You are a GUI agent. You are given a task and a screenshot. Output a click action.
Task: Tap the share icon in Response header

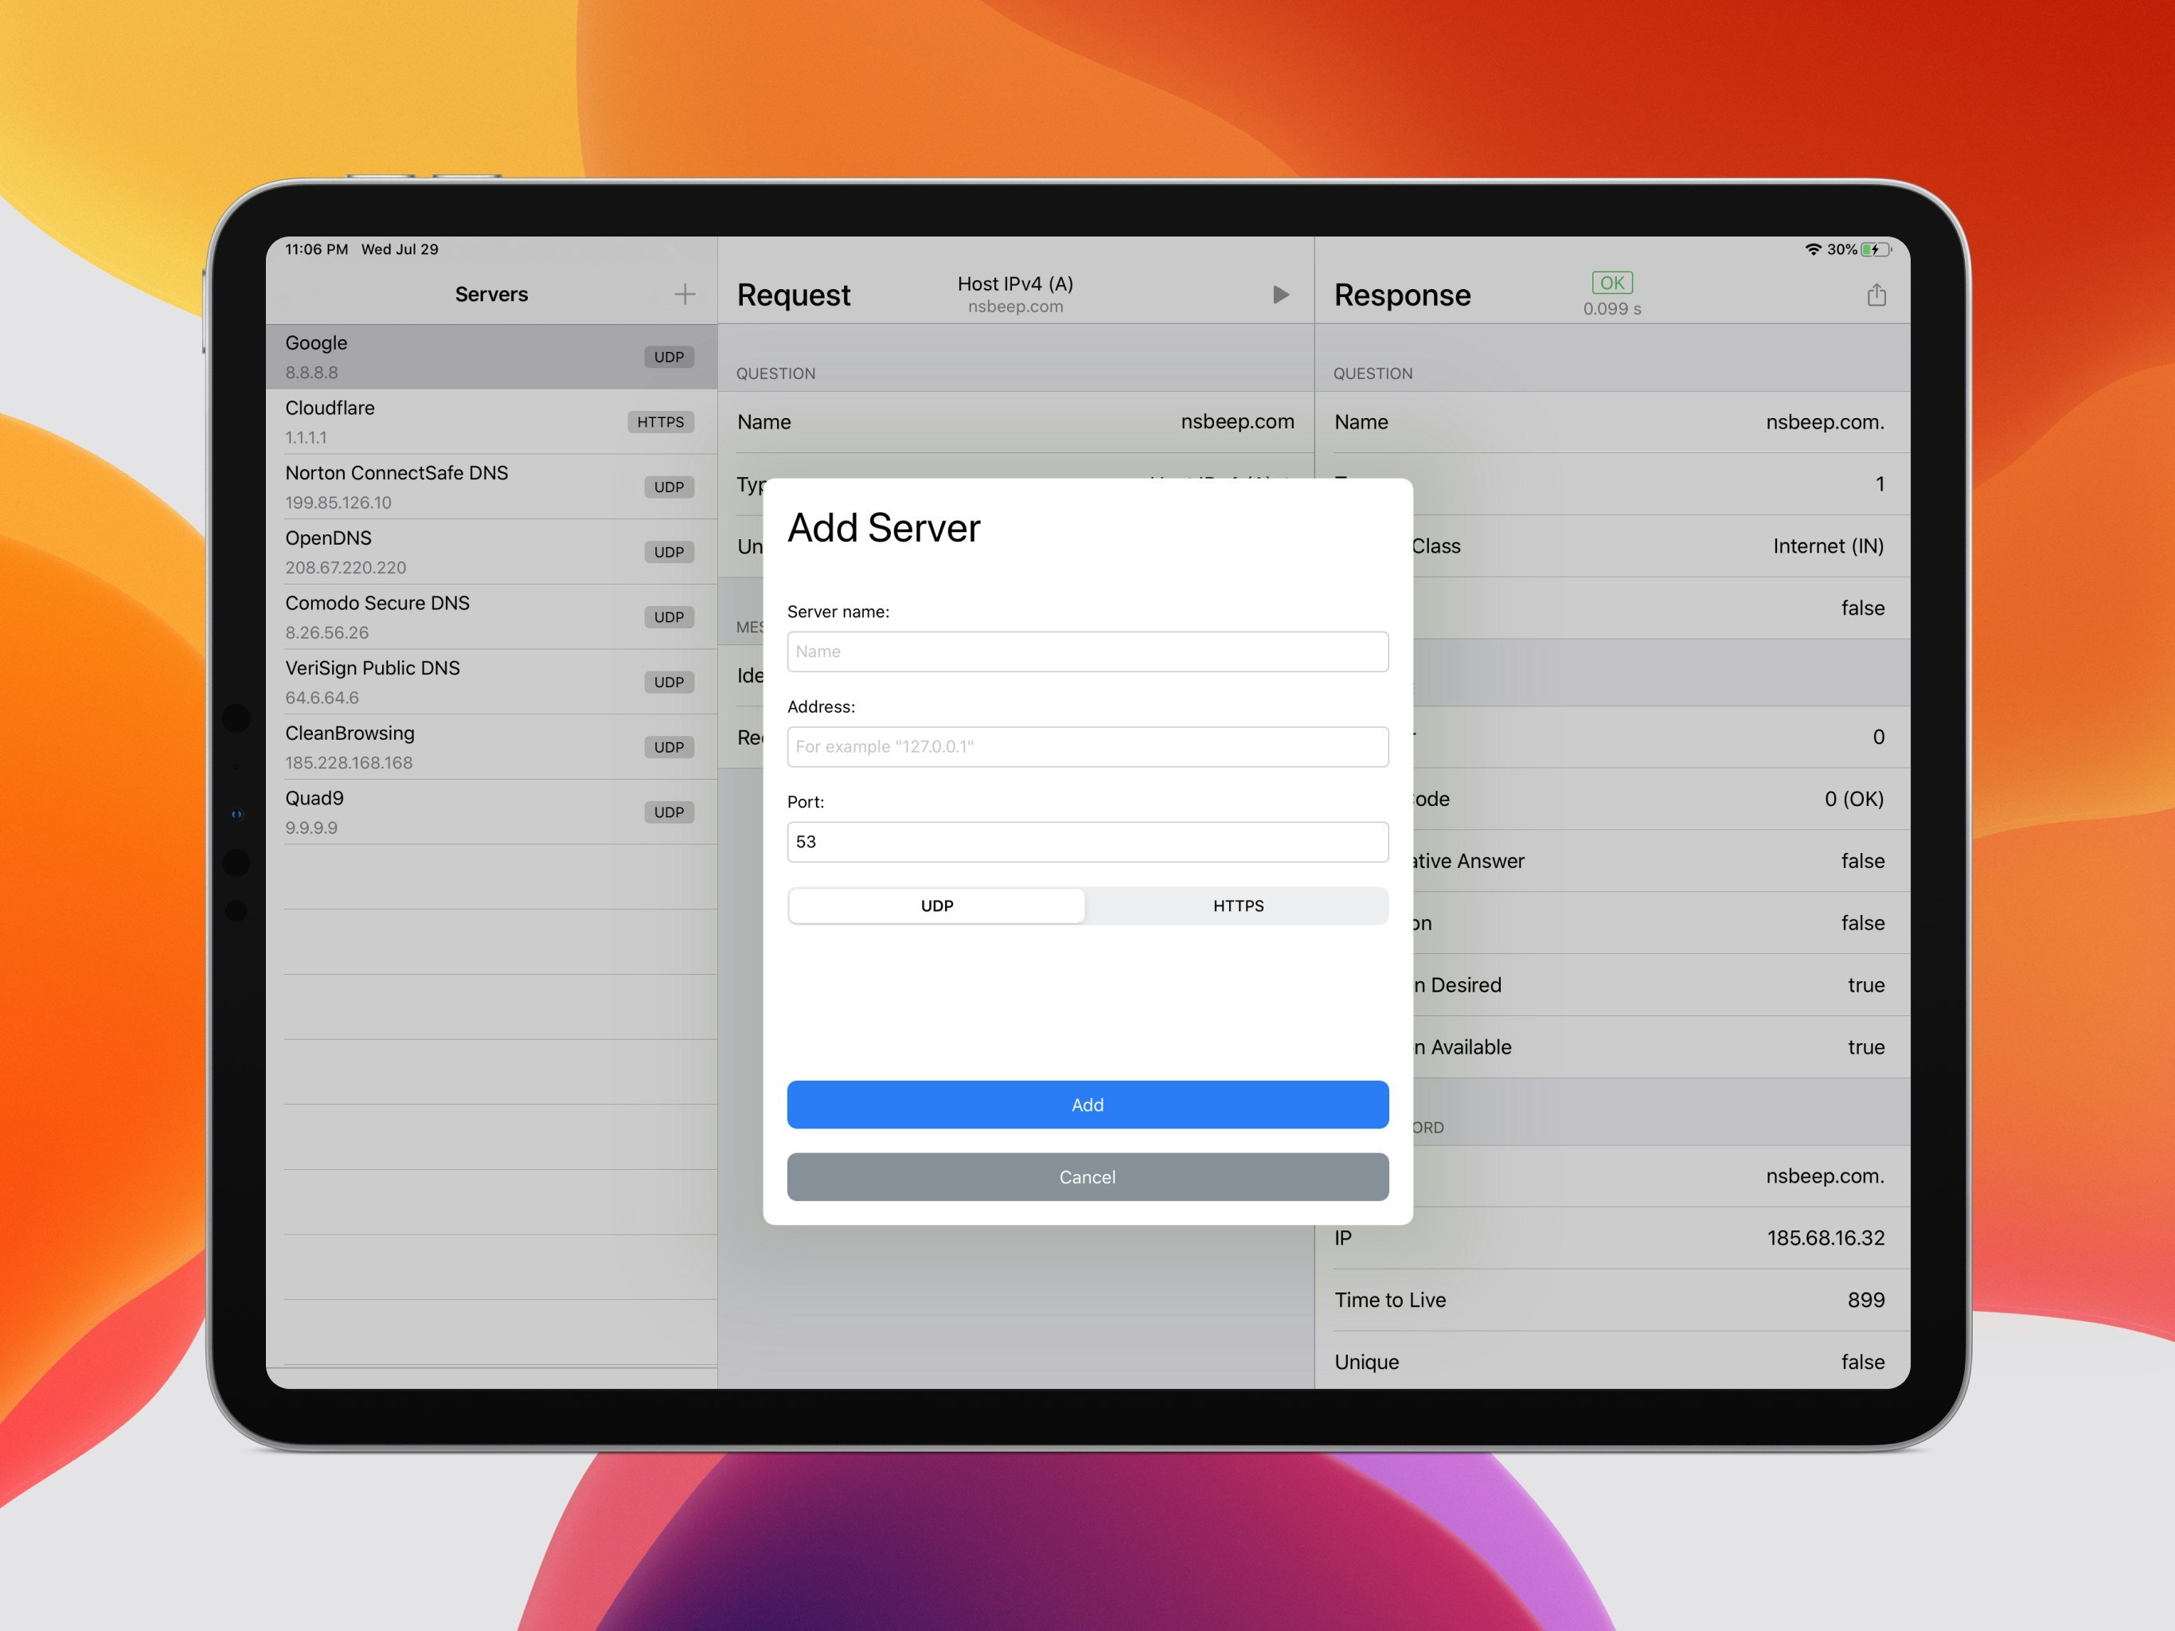(x=1876, y=295)
